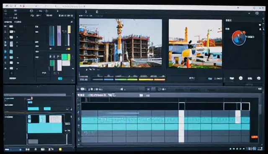Click the grey block beneath the large cyan clip
The height and width of the screenshot is (154, 268).
(33, 141)
